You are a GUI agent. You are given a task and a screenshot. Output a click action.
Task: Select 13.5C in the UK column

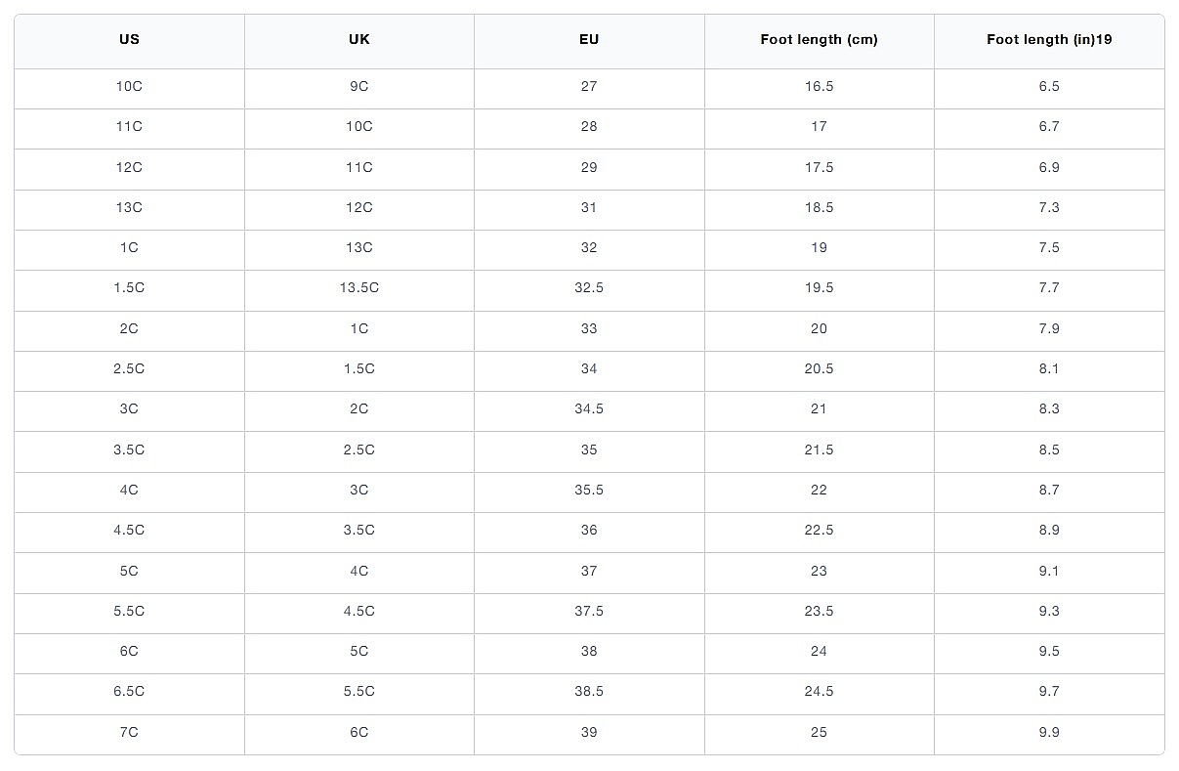[358, 288]
